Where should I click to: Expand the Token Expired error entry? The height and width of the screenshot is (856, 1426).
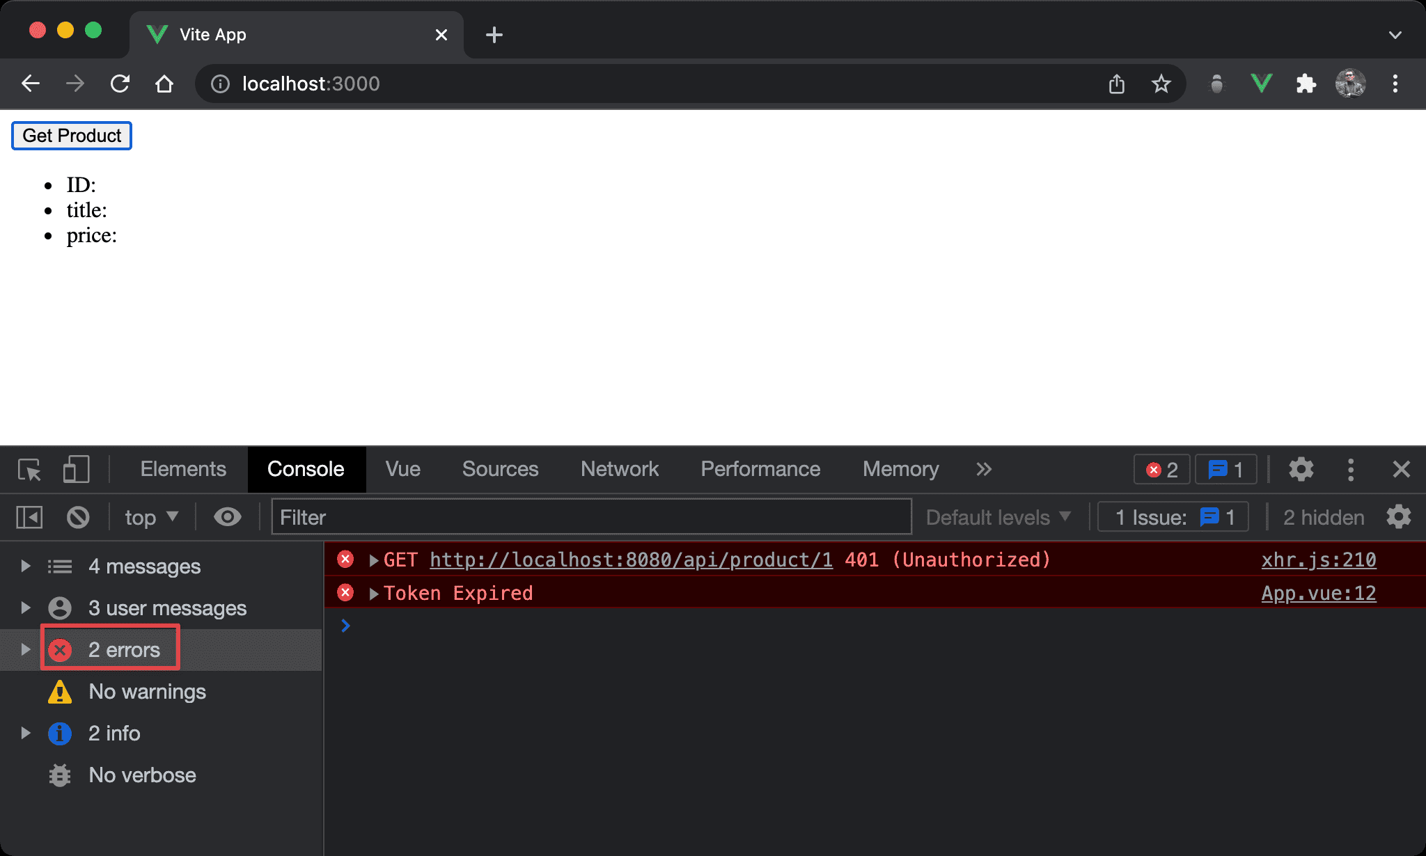pos(374,594)
